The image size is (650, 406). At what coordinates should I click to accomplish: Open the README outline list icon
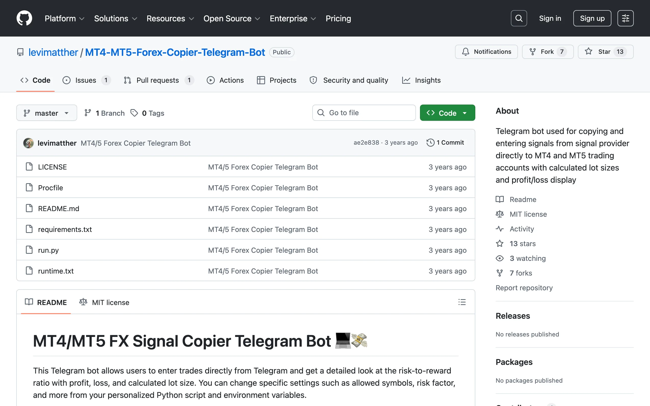[462, 302]
